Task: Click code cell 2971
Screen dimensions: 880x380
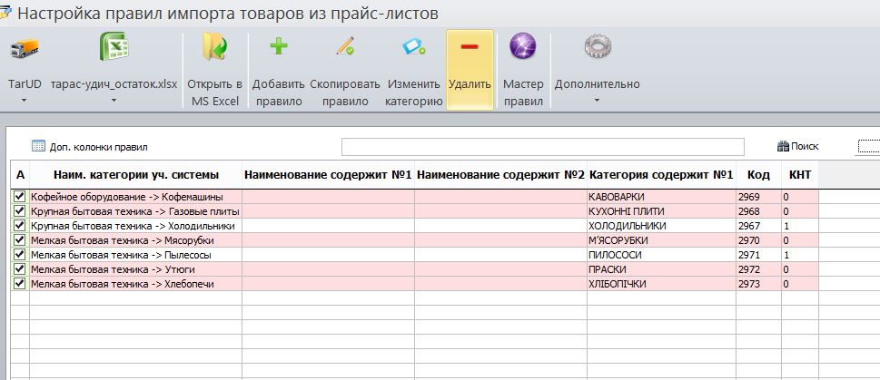Action: coord(758,255)
